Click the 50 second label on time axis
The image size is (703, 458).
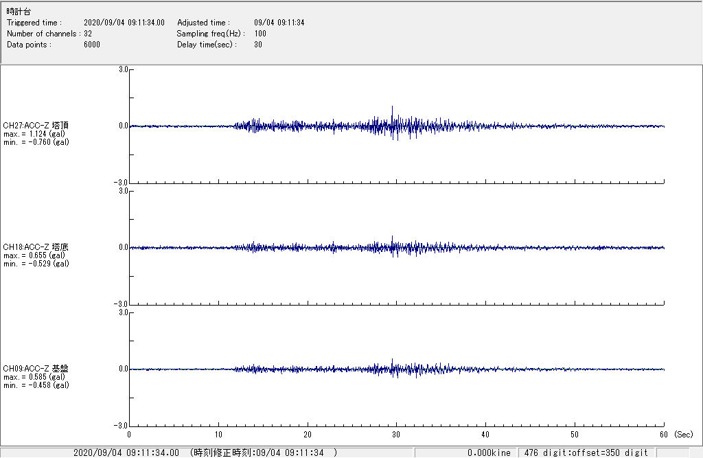[x=575, y=434]
